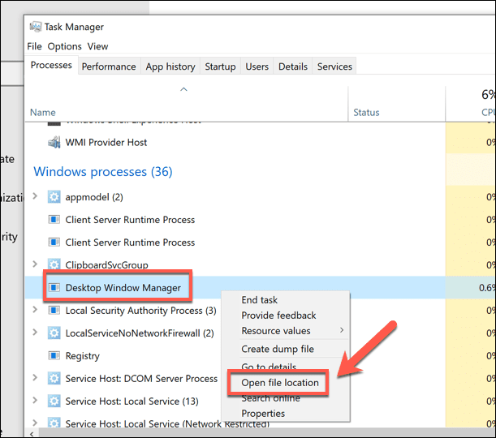
Task: Expand the Local Security Authority Process group
Action: point(35,310)
